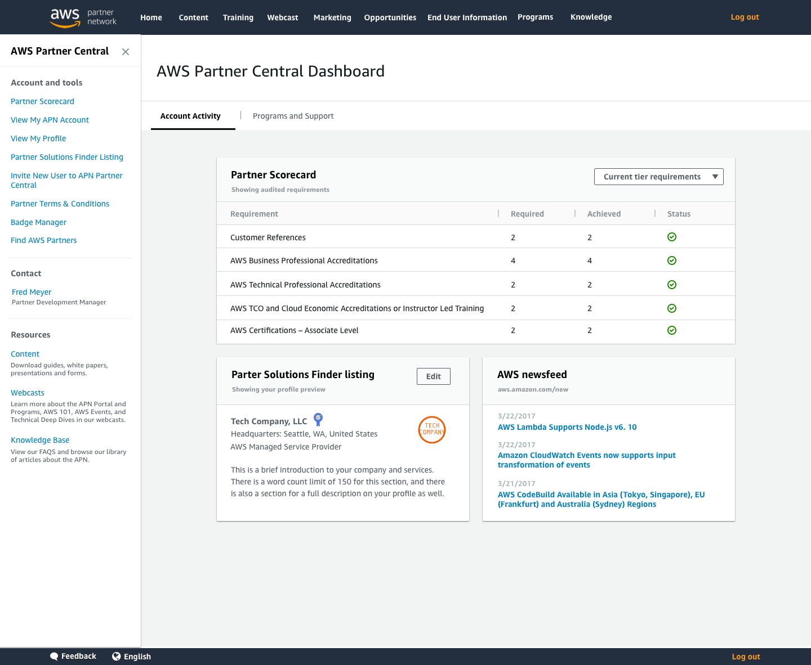Open Partner Solutions Finder Listing link

[67, 157]
